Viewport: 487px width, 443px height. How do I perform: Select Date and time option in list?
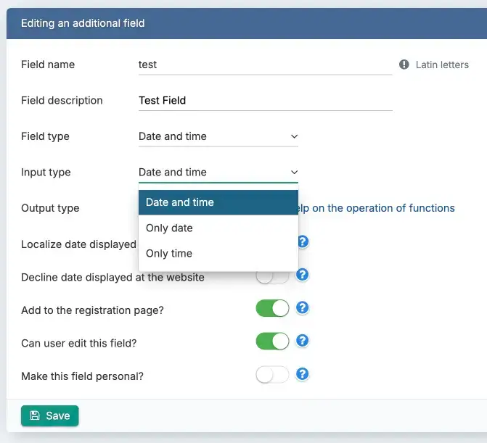[218, 202]
